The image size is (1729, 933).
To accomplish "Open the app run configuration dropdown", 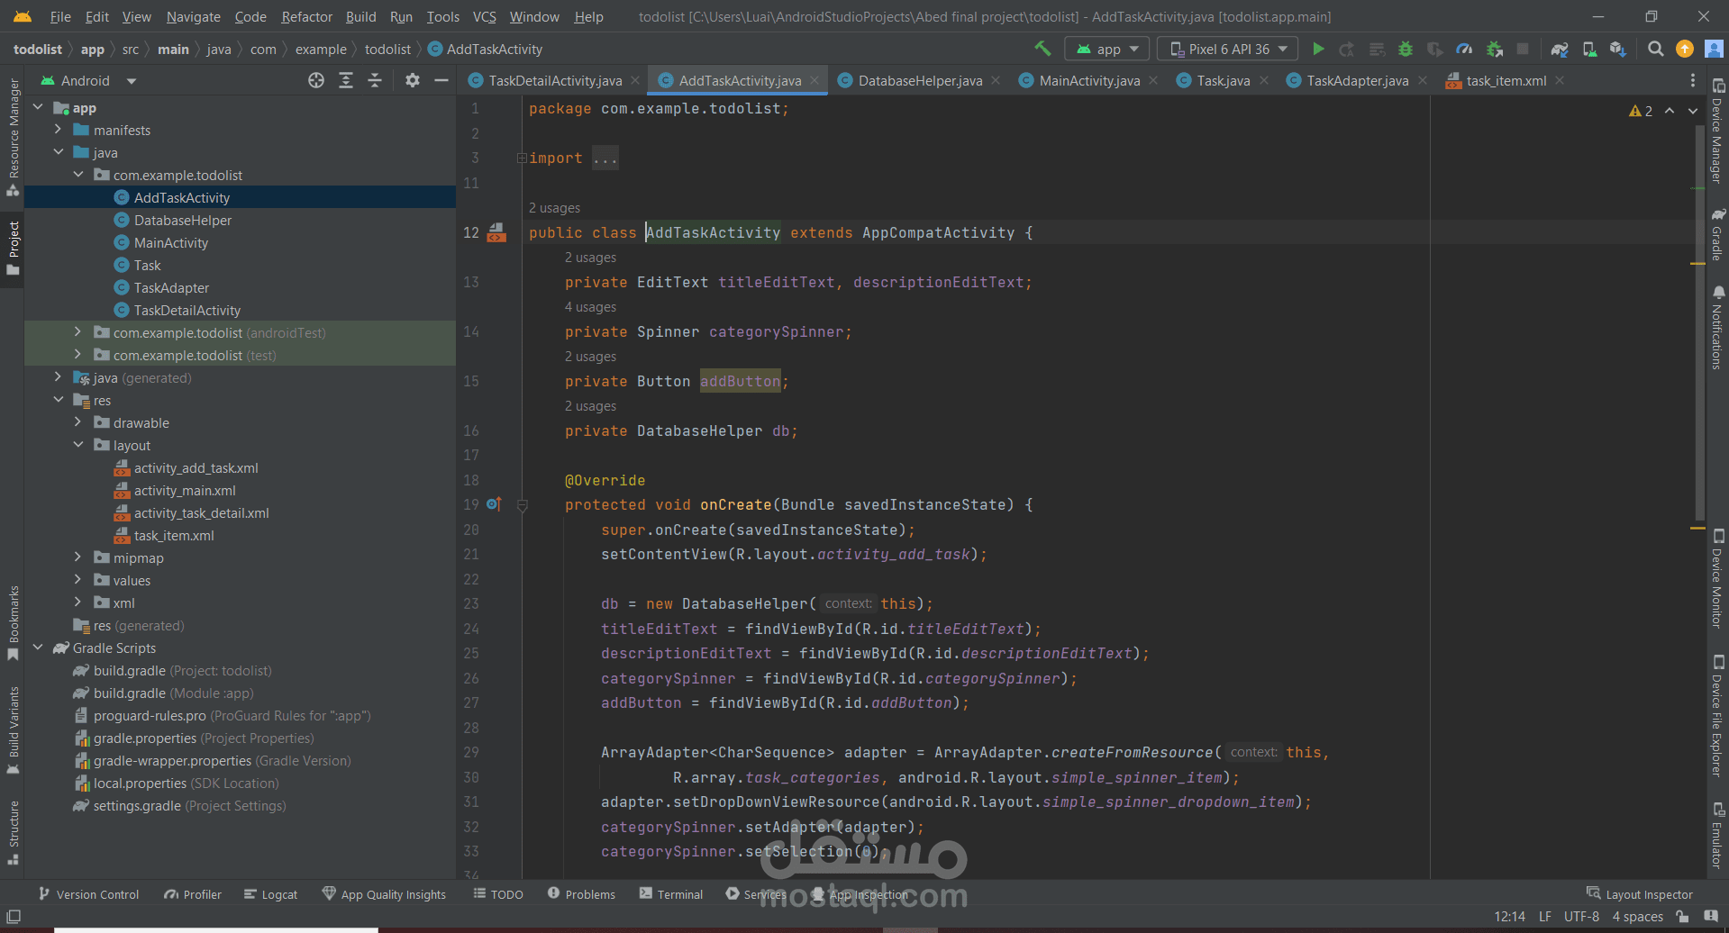I will (1107, 49).
